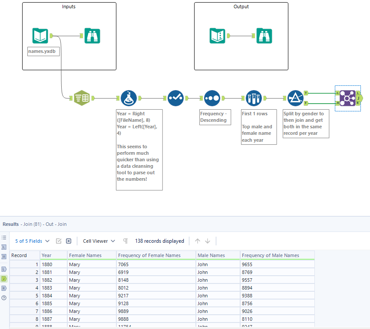
Task: Click the select all fields checkmark icon
Action: 59,241
